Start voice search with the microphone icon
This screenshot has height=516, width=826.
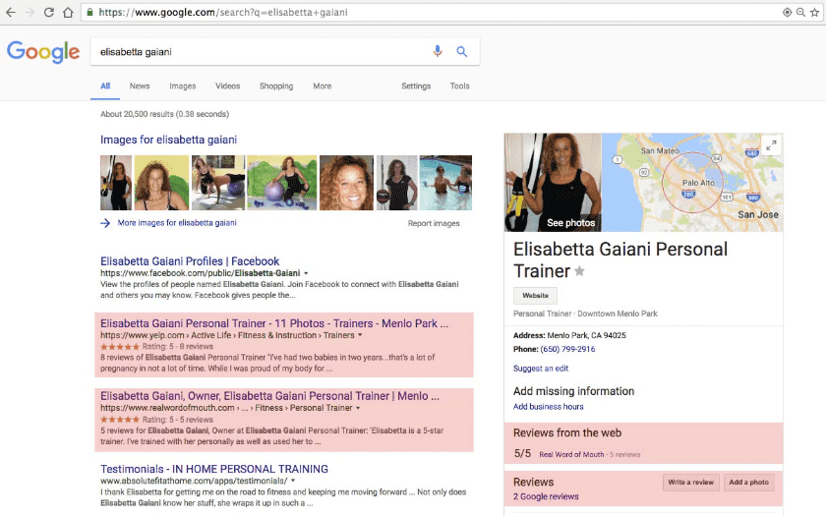[x=438, y=51]
